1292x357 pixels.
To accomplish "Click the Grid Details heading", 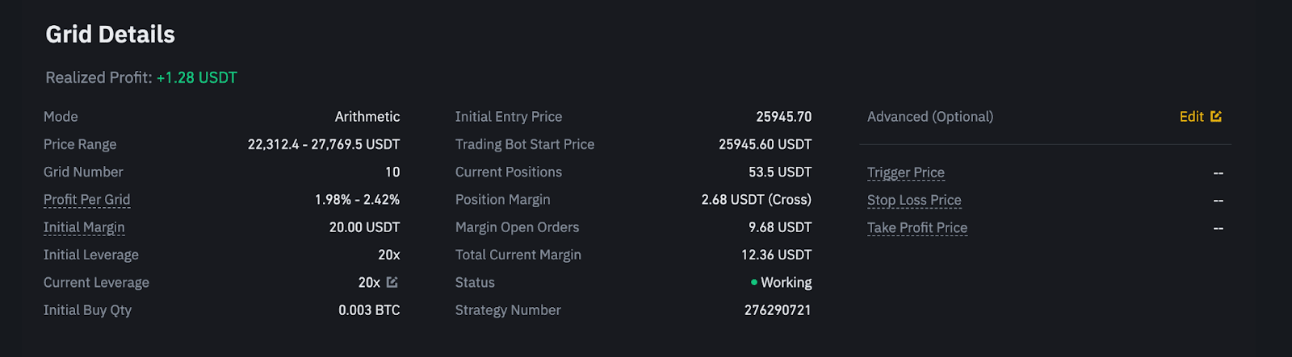I will tap(111, 34).
